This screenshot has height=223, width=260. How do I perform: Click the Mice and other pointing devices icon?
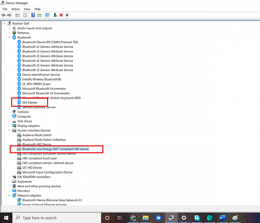[14, 186]
